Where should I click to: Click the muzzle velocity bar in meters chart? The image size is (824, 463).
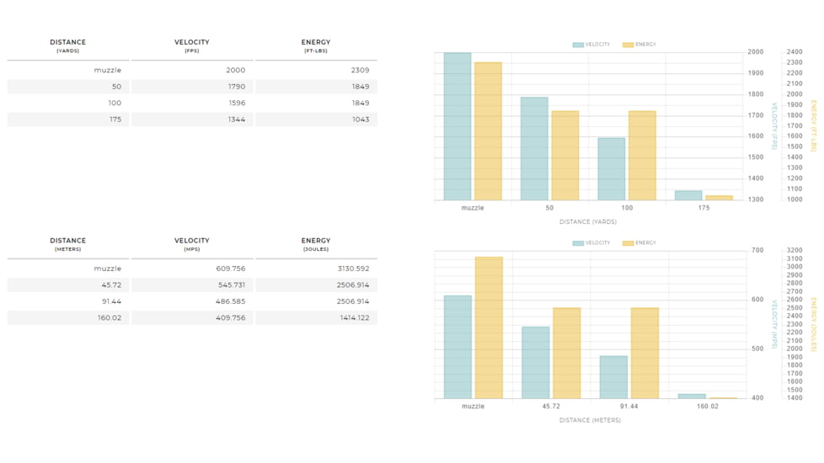pyautogui.click(x=457, y=347)
